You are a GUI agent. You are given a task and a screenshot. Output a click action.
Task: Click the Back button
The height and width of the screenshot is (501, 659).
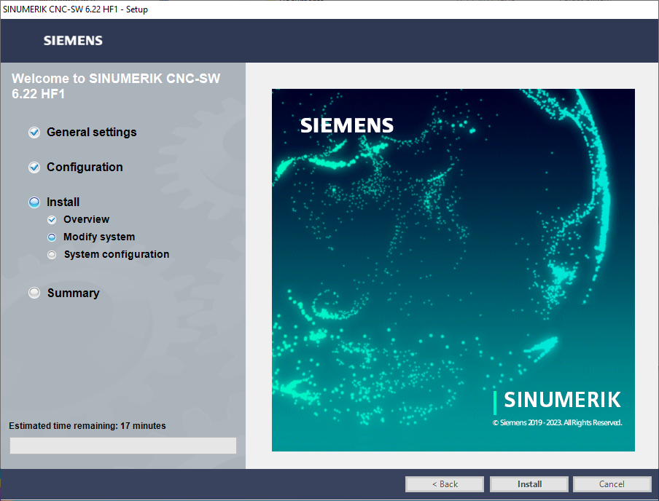coord(445,484)
